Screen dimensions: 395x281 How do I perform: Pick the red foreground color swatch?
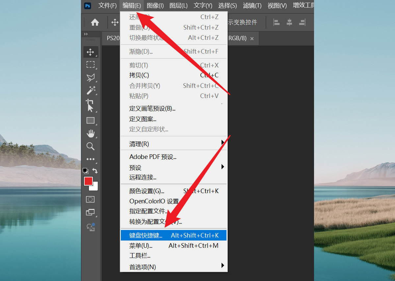coord(88,181)
